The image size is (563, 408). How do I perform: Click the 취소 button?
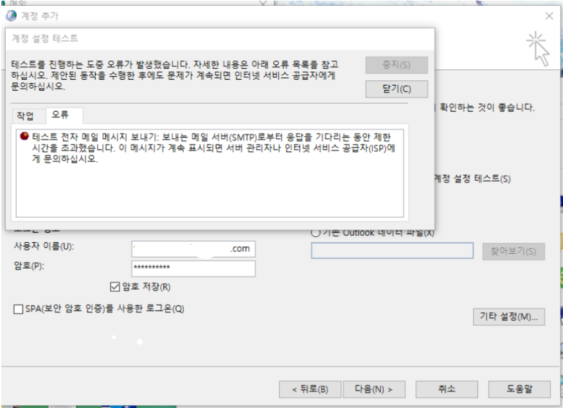point(447,389)
